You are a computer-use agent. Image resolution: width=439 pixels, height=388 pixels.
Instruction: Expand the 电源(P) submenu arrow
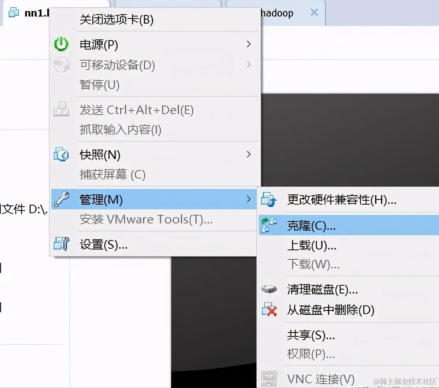(248, 44)
